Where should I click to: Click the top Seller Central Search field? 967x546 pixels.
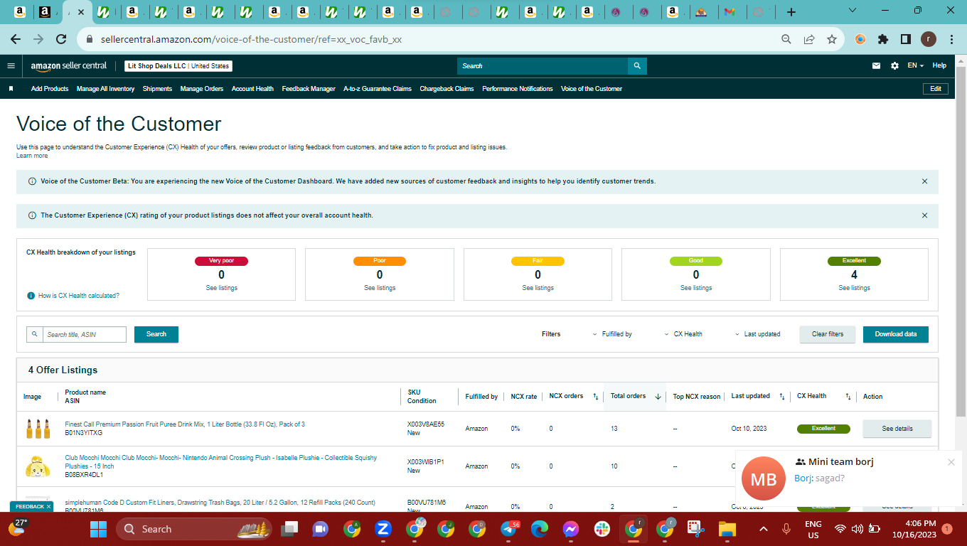[543, 66]
